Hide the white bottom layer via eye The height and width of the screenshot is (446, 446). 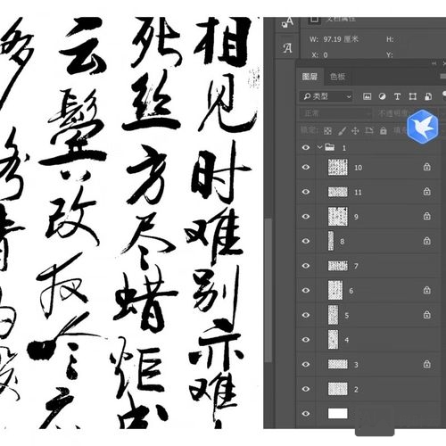(306, 414)
